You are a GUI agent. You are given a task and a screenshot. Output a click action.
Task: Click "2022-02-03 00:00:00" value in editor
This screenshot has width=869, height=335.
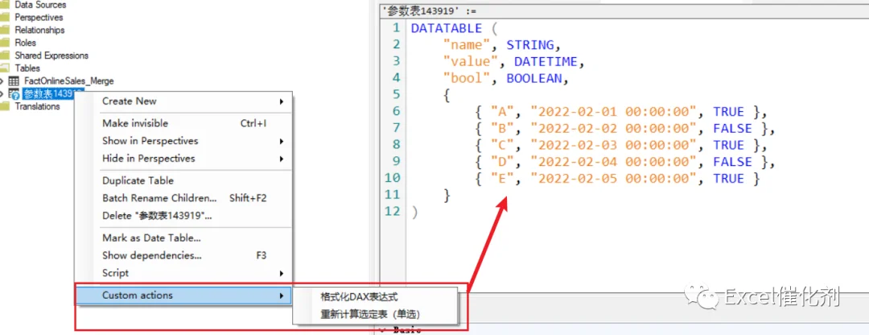click(613, 145)
